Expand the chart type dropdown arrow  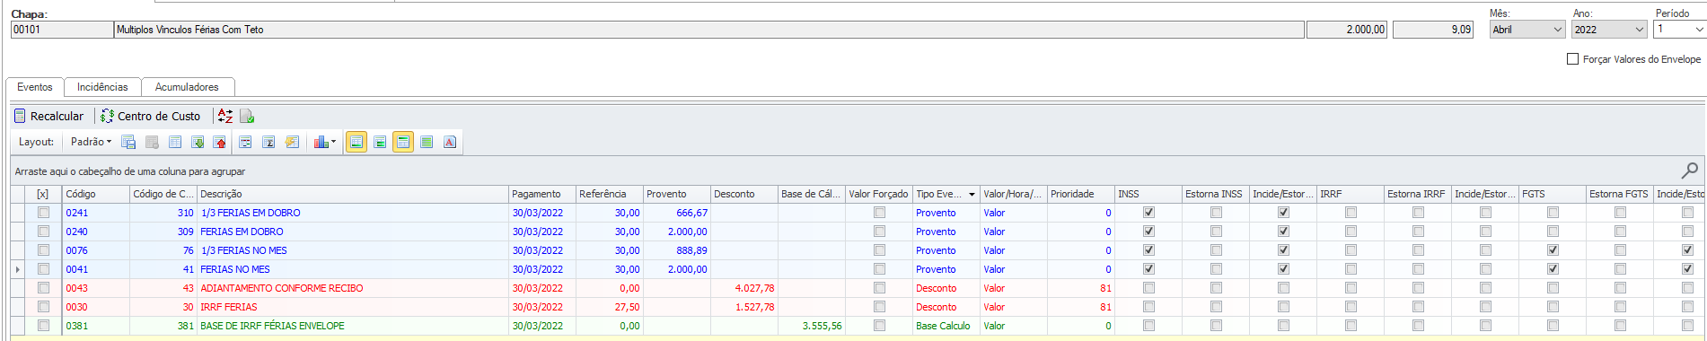click(333, 142)
